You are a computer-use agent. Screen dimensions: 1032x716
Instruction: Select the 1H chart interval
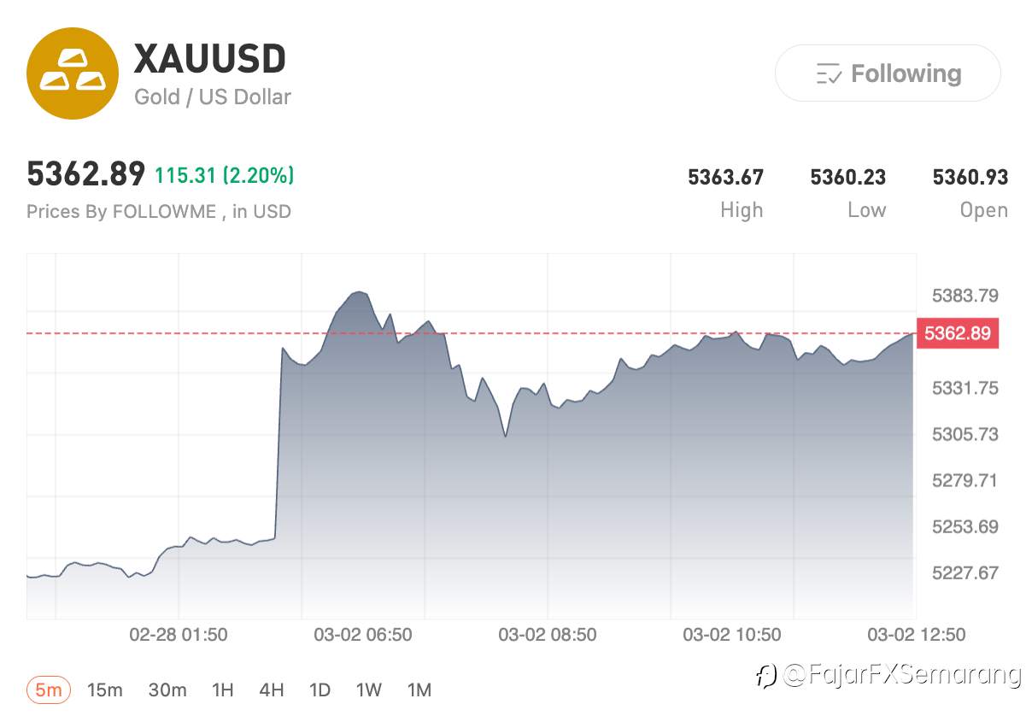tap(222, 690)
